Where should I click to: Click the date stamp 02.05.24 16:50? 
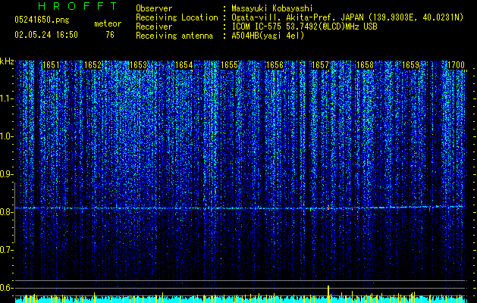[46, 35]
